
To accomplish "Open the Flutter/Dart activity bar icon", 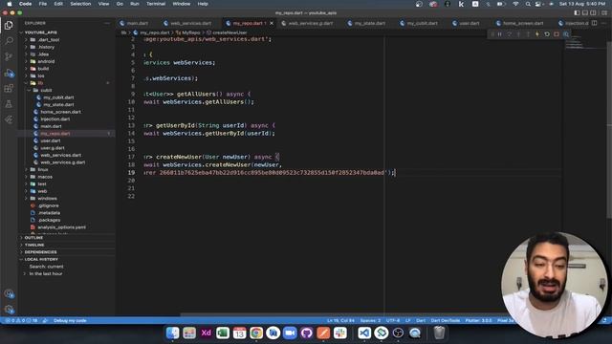I will point(9,119).
